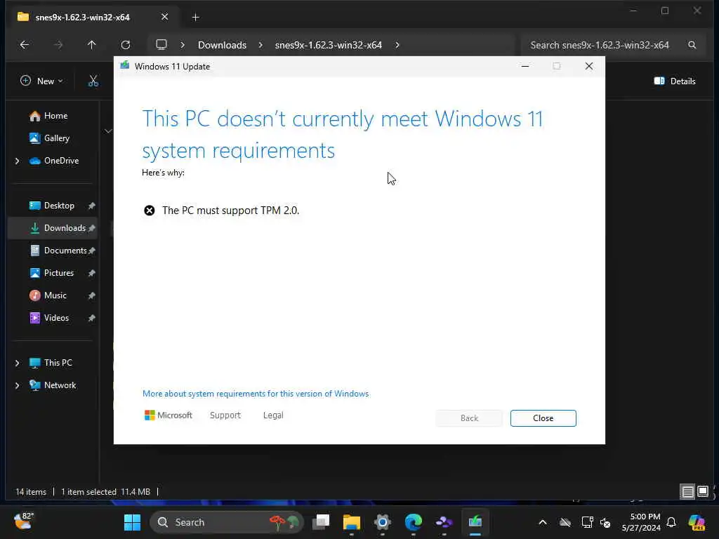
Task: Open the system requirements link for Windows
Action: pyautogui.click(x=256, y=394)
